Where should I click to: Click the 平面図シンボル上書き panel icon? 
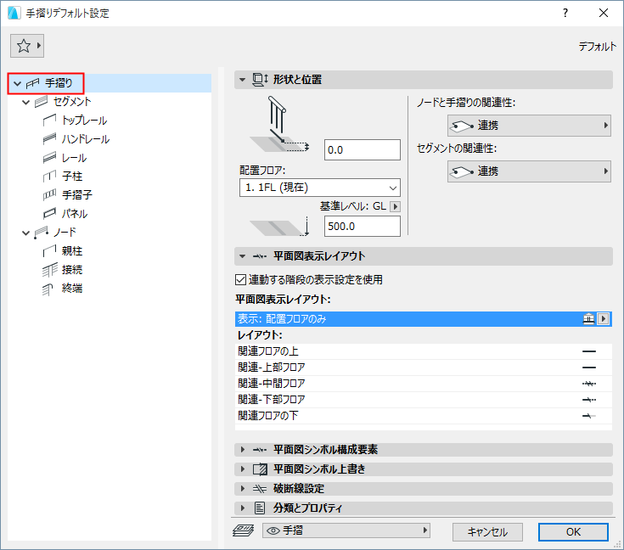tap(260, 469)
